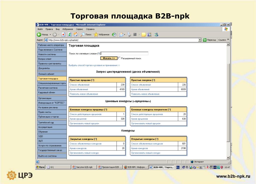Click the grey Edit toolbar icon
256x184 pixels.
coord(135,34)
